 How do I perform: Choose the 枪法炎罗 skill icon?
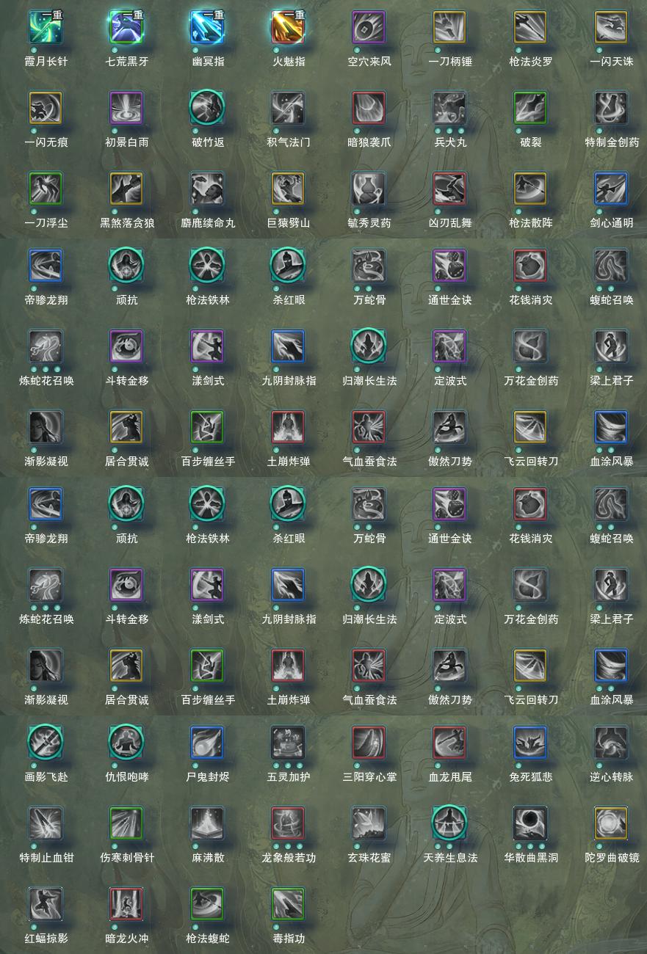point(530,27)
